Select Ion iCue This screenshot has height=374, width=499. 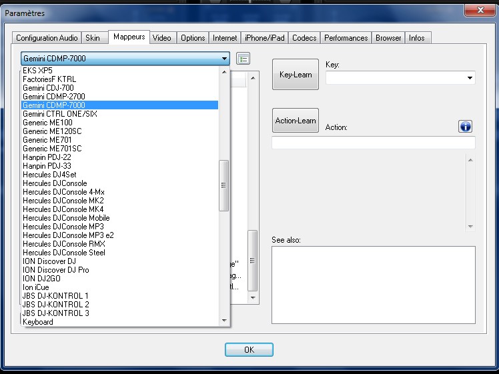(x=119, y=287)
